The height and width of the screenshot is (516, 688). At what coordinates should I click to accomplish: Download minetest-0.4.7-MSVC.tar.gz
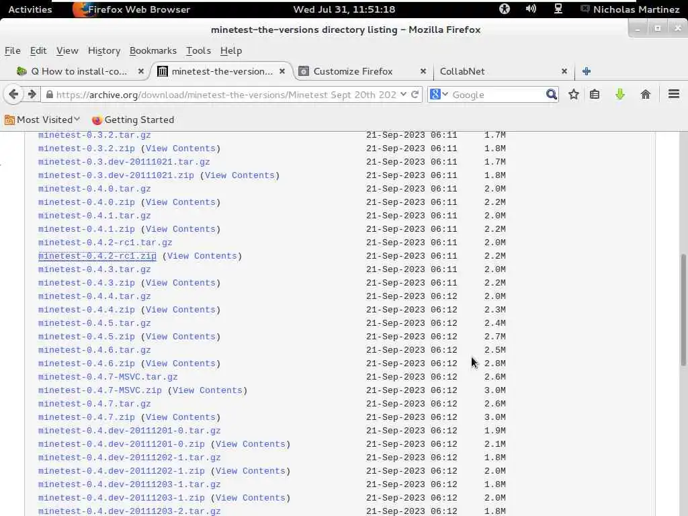click(108, 377)
